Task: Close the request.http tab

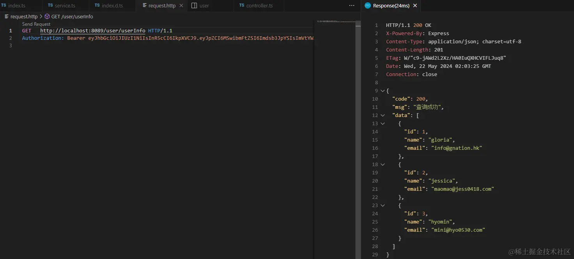Action: [x=181, y=6]
